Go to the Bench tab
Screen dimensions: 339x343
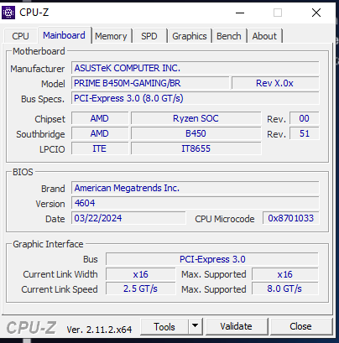point(229,36)
